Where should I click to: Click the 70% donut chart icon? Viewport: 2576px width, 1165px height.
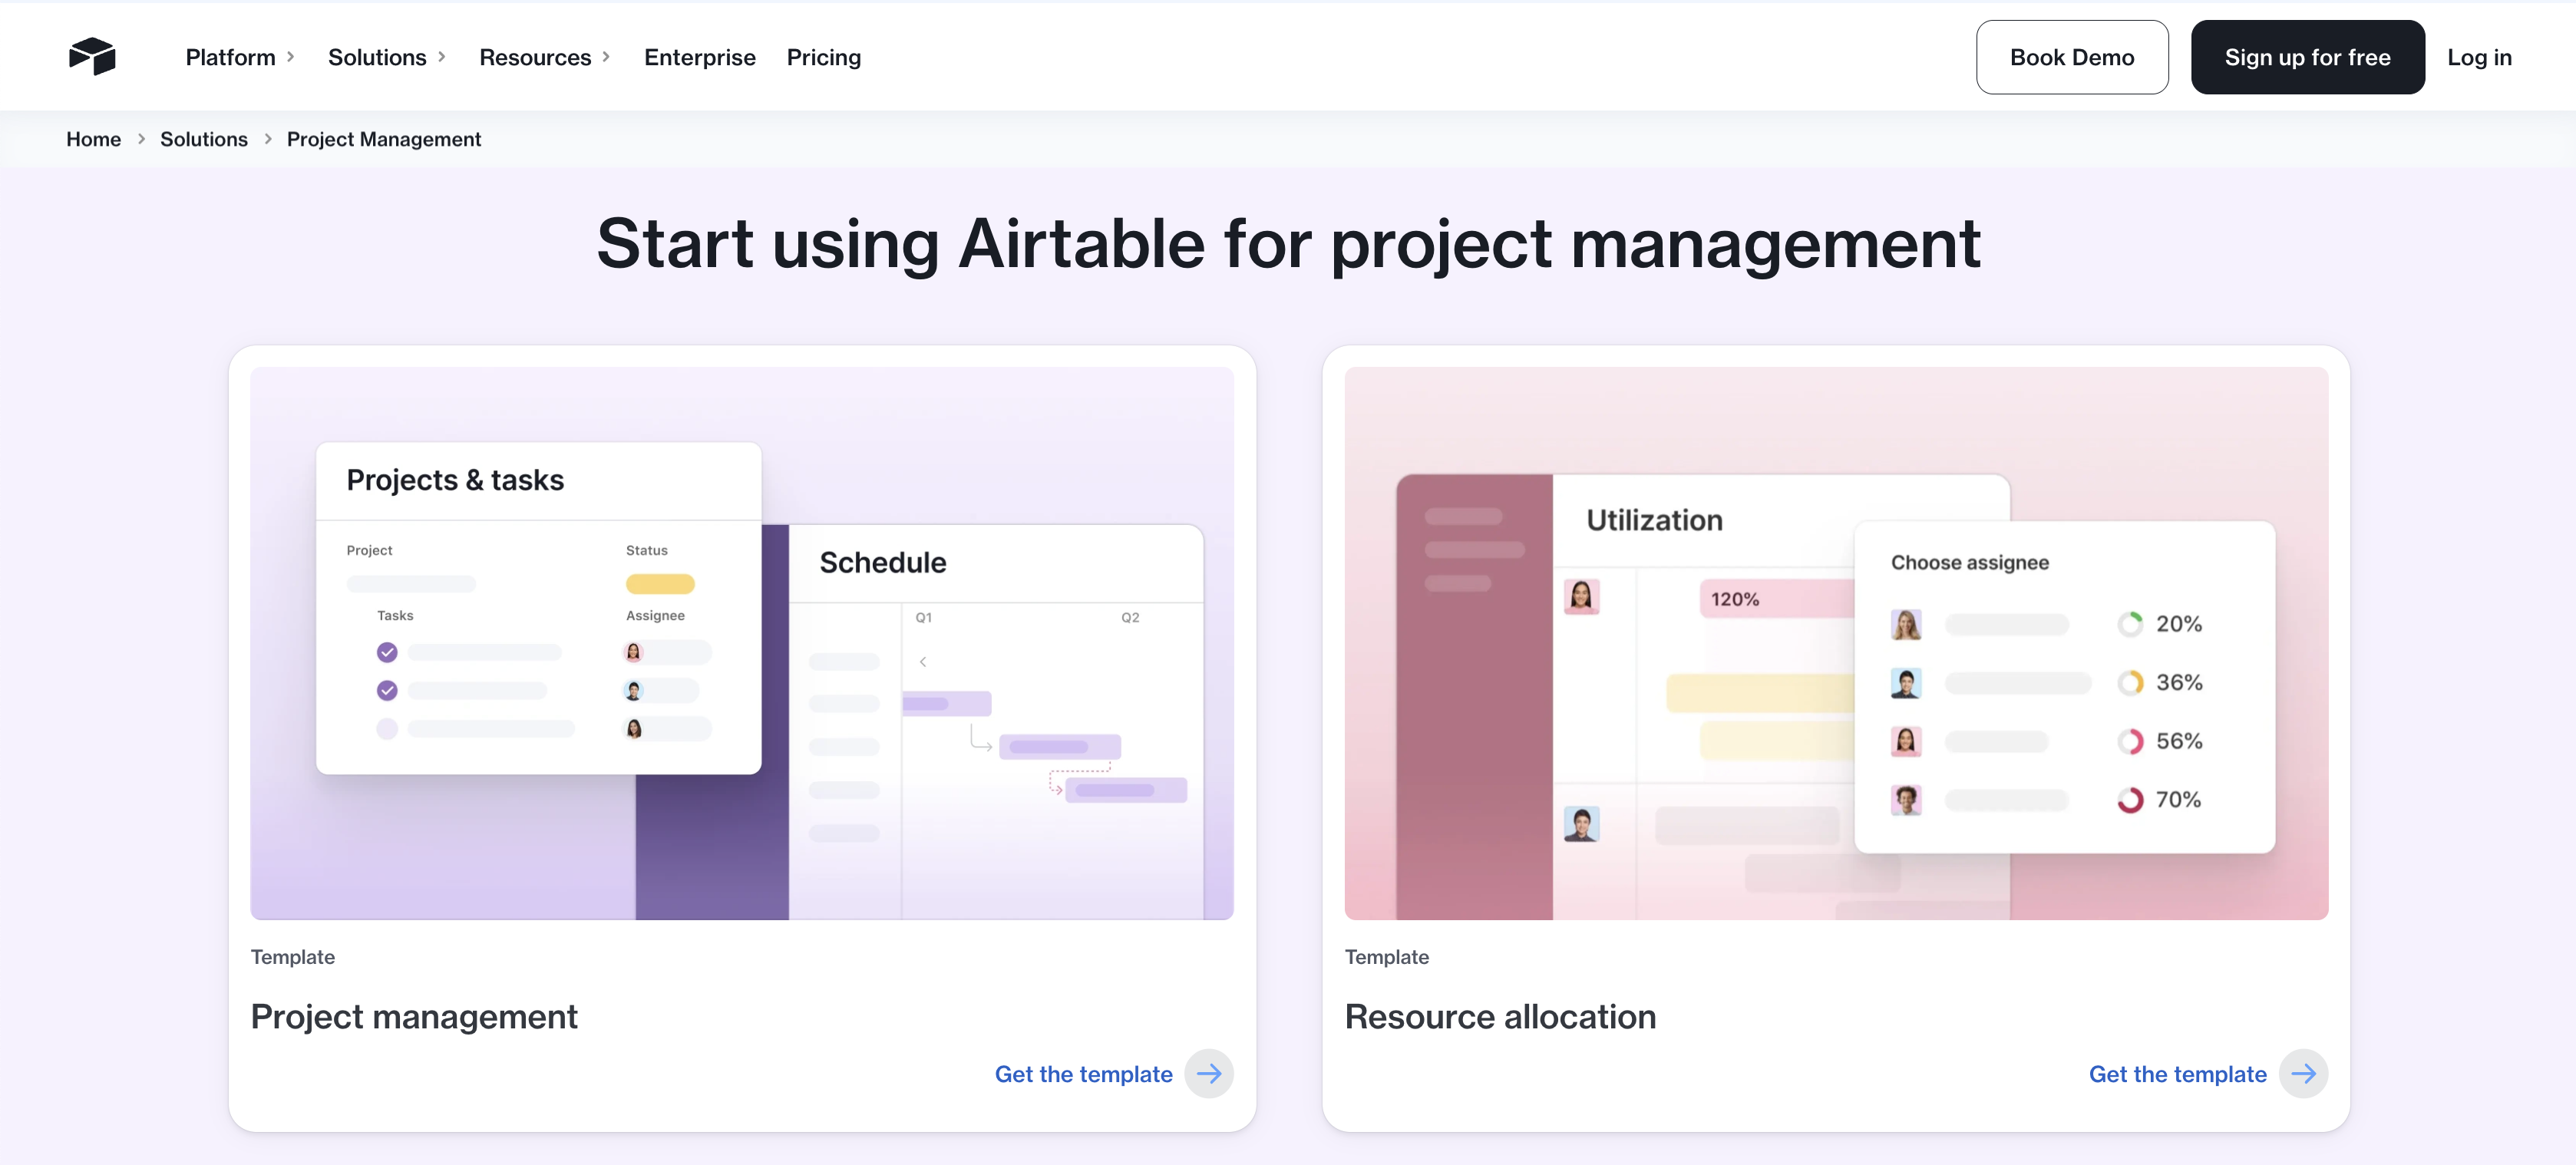2131,799
